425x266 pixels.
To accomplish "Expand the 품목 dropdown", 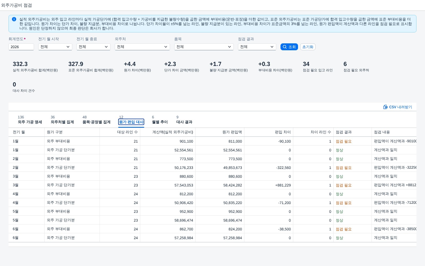I will coord(204,47).
